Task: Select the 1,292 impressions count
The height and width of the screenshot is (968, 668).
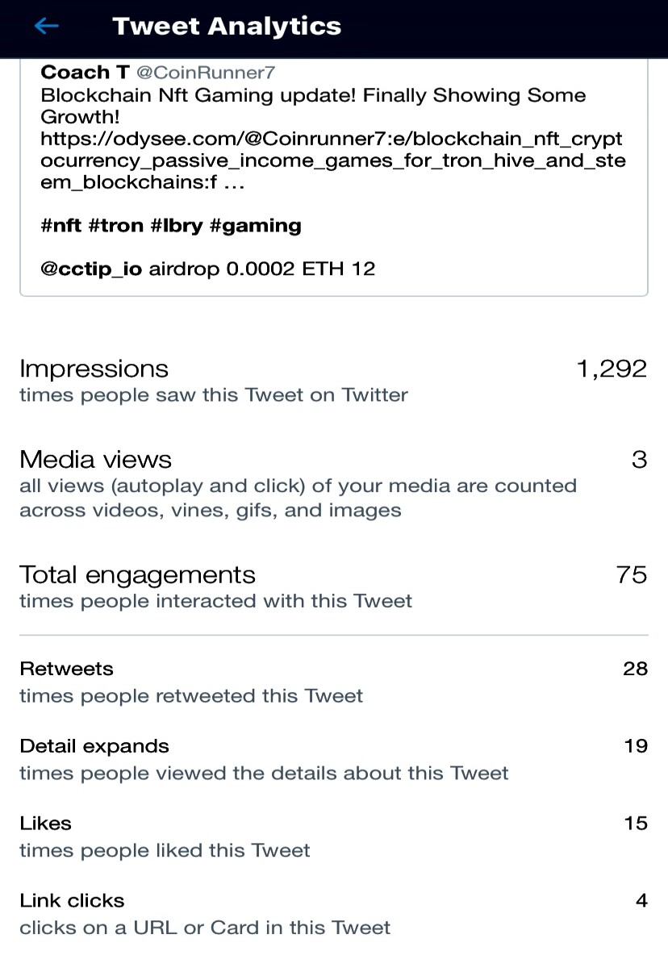Action: pos(612,369)
